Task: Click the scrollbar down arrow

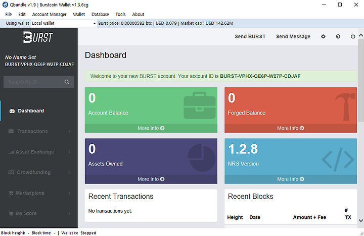Action: [x=361, y=220]
